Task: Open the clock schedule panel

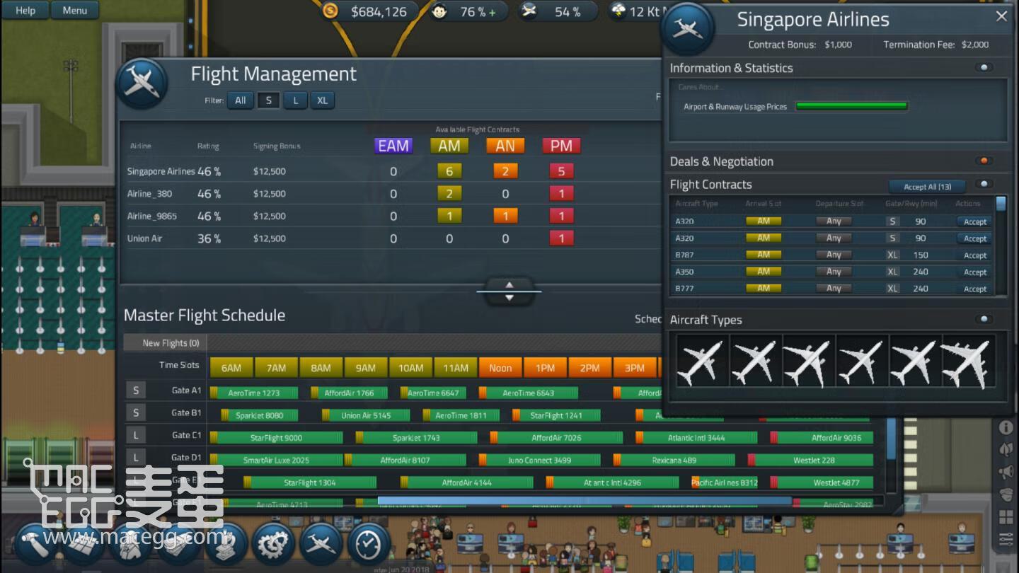Action: click(368, 544)
